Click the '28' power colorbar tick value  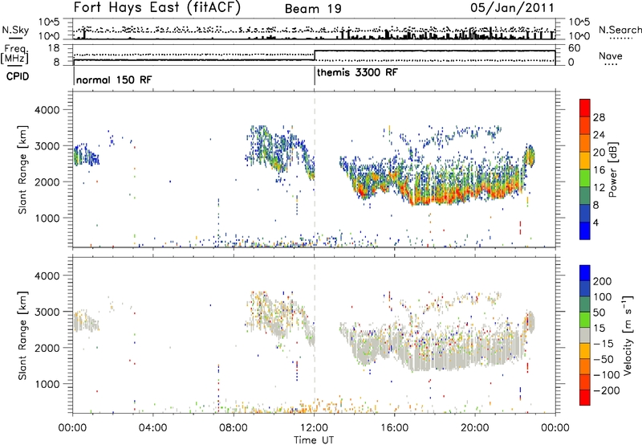point(599,117)
